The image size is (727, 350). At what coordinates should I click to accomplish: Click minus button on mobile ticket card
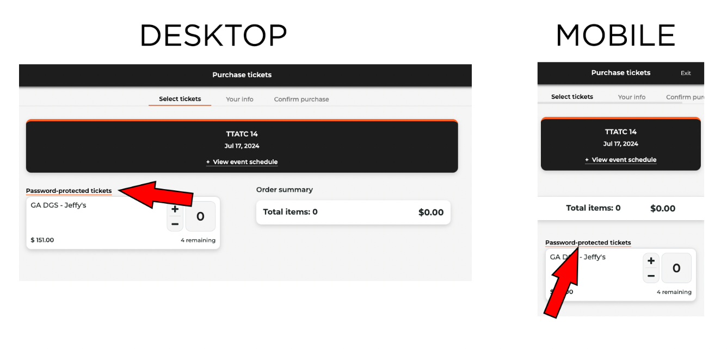[x=651, y=276]
